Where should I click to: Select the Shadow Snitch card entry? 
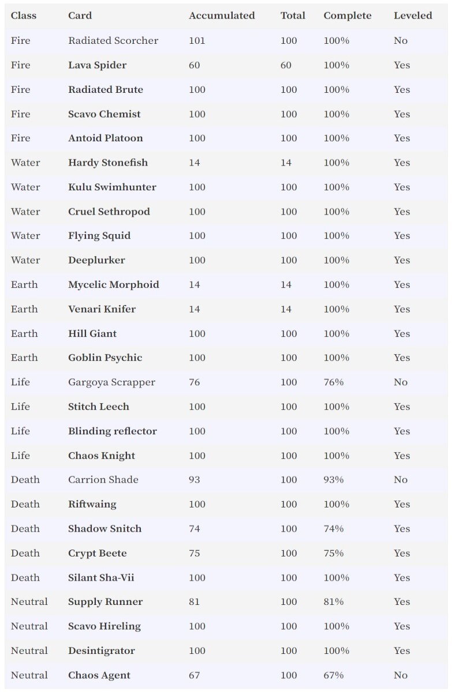click(x=104, y=528)
